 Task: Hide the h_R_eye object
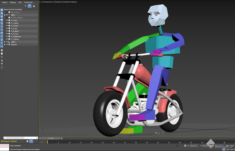pos(7,28)
